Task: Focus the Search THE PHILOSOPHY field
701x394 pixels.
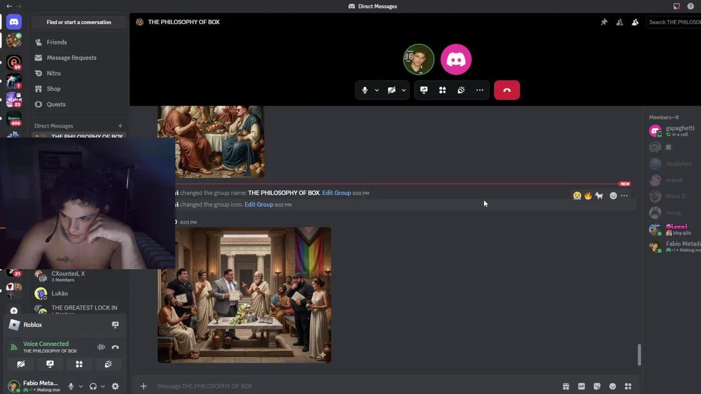Action: (674, 22)
